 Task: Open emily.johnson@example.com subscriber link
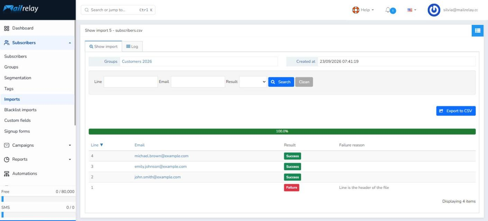tap(161, 166)
